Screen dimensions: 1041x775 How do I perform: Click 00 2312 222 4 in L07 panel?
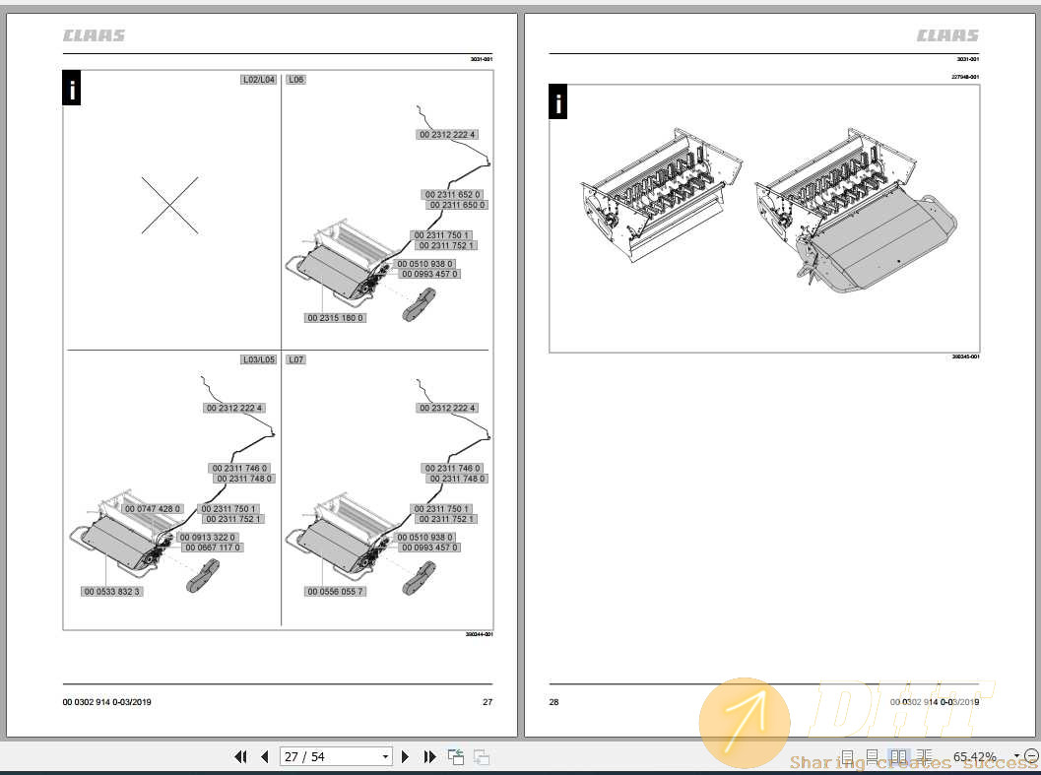click(447, 408)
